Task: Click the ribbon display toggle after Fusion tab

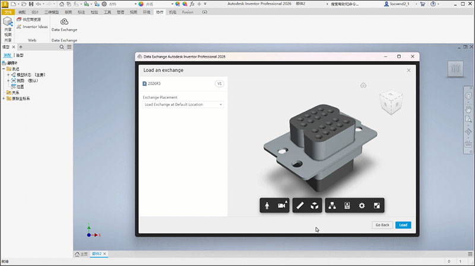Action: (x=205, y=12)
